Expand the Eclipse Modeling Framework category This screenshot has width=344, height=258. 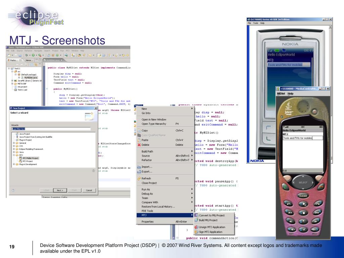tap(14, 149)
